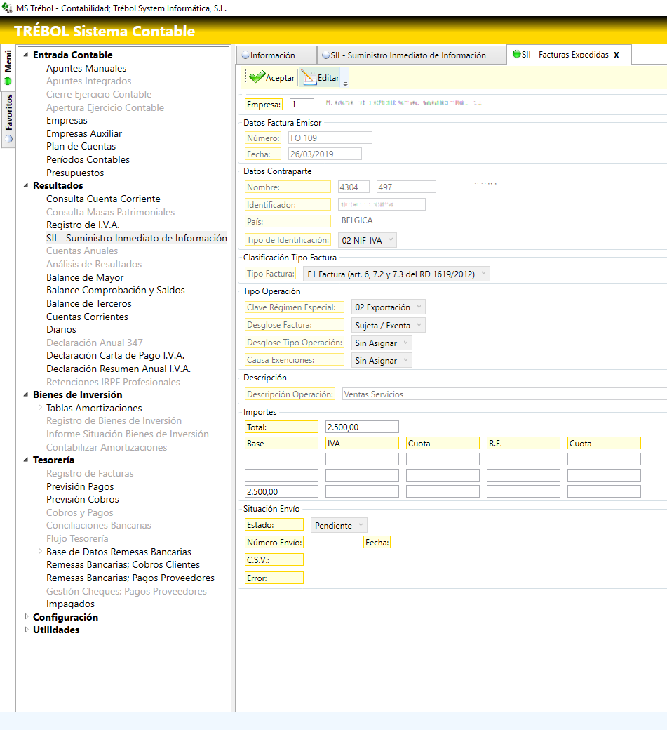667x730 pixels.
Task: Expand the Configuración tree section
Action: pos(27,616)
